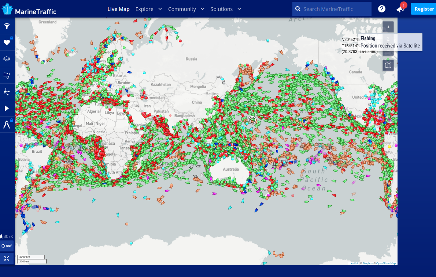The width and height of the screenshot is (436, 277).
Task: Click the Mongolia map label
Action: click(x=198, y=87)
